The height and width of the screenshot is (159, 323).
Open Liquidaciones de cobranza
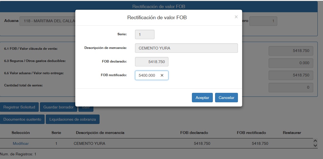tap(73, 119)
